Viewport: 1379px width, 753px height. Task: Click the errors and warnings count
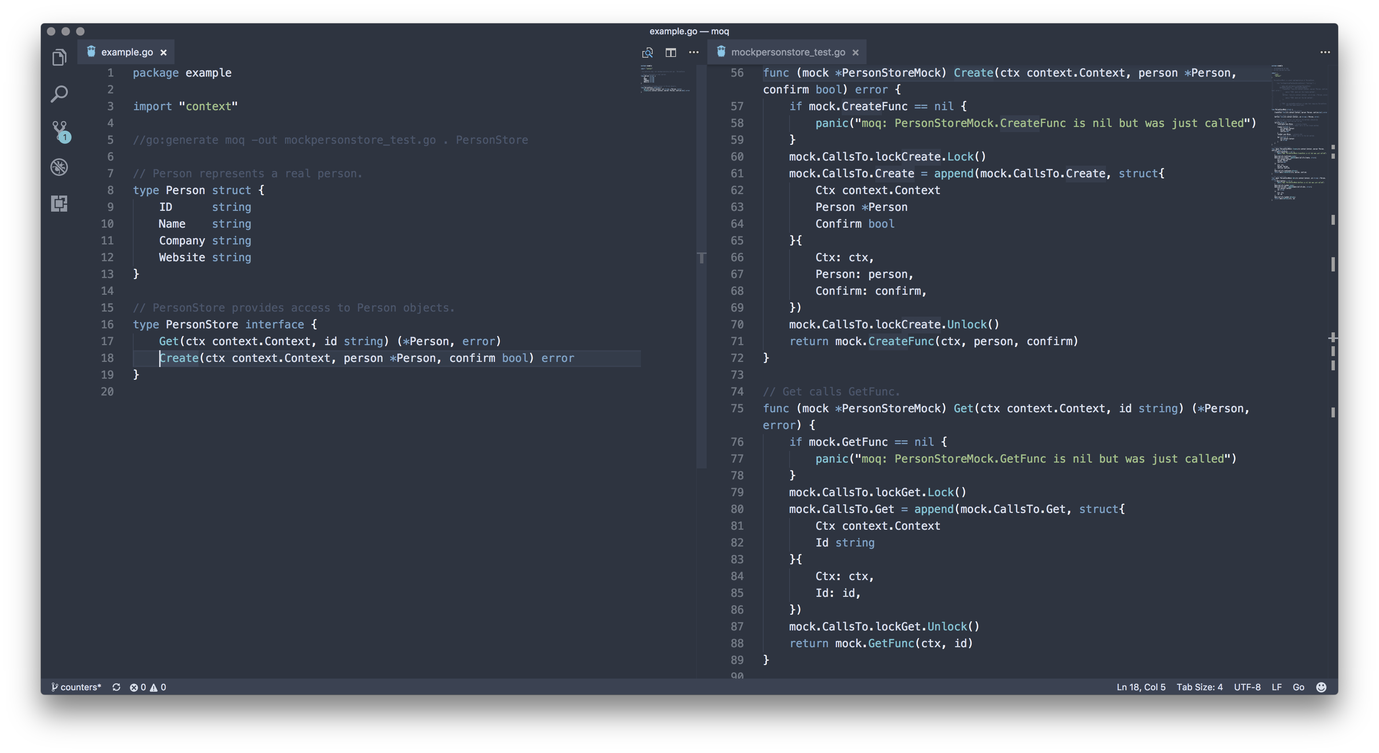click(x=148, y=687)
